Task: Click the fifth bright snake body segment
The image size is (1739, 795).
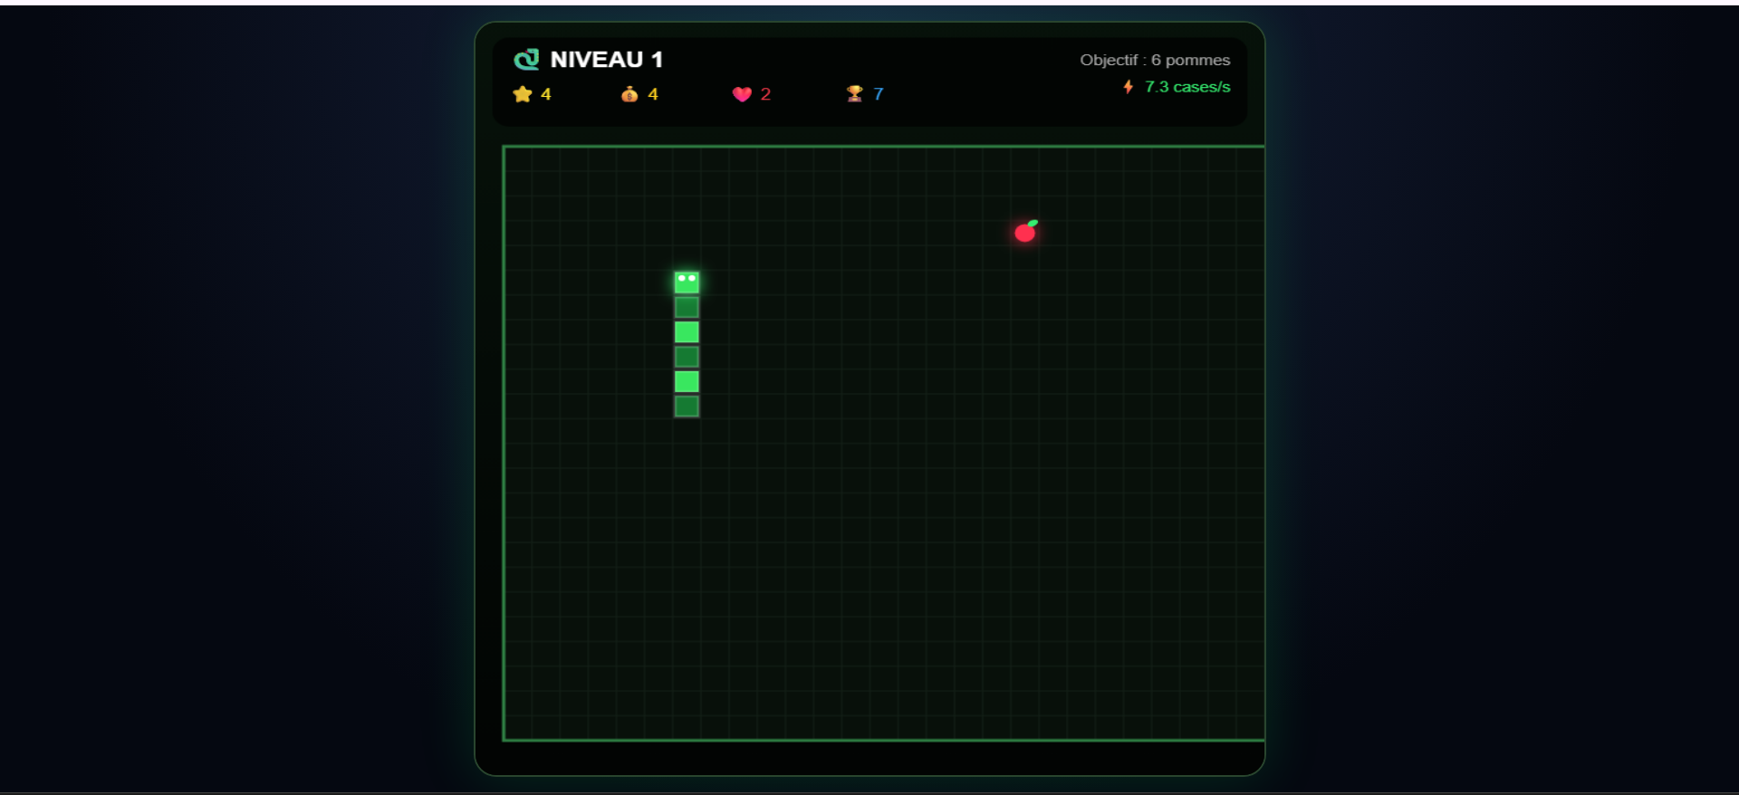Action: [687, 382]
